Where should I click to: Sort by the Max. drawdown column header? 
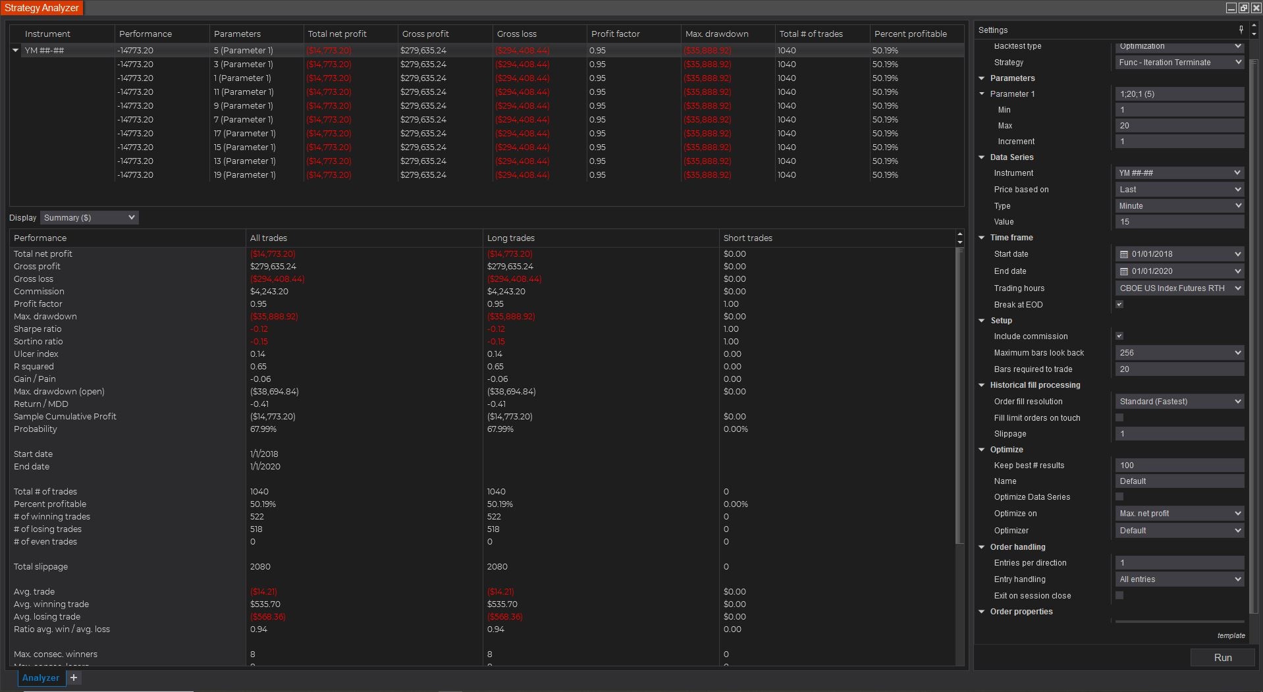pos(728,34)
